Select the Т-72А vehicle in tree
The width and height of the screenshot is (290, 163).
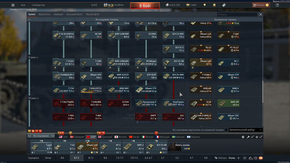pyautogui.click(x=64, y=90)
